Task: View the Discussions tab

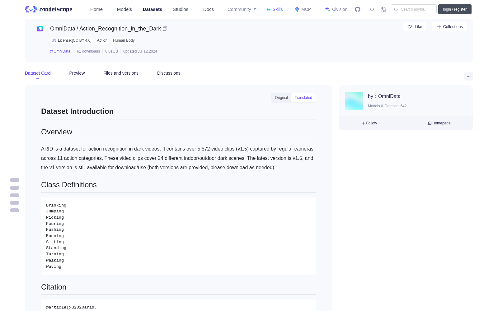Action: tap(169, 73)
